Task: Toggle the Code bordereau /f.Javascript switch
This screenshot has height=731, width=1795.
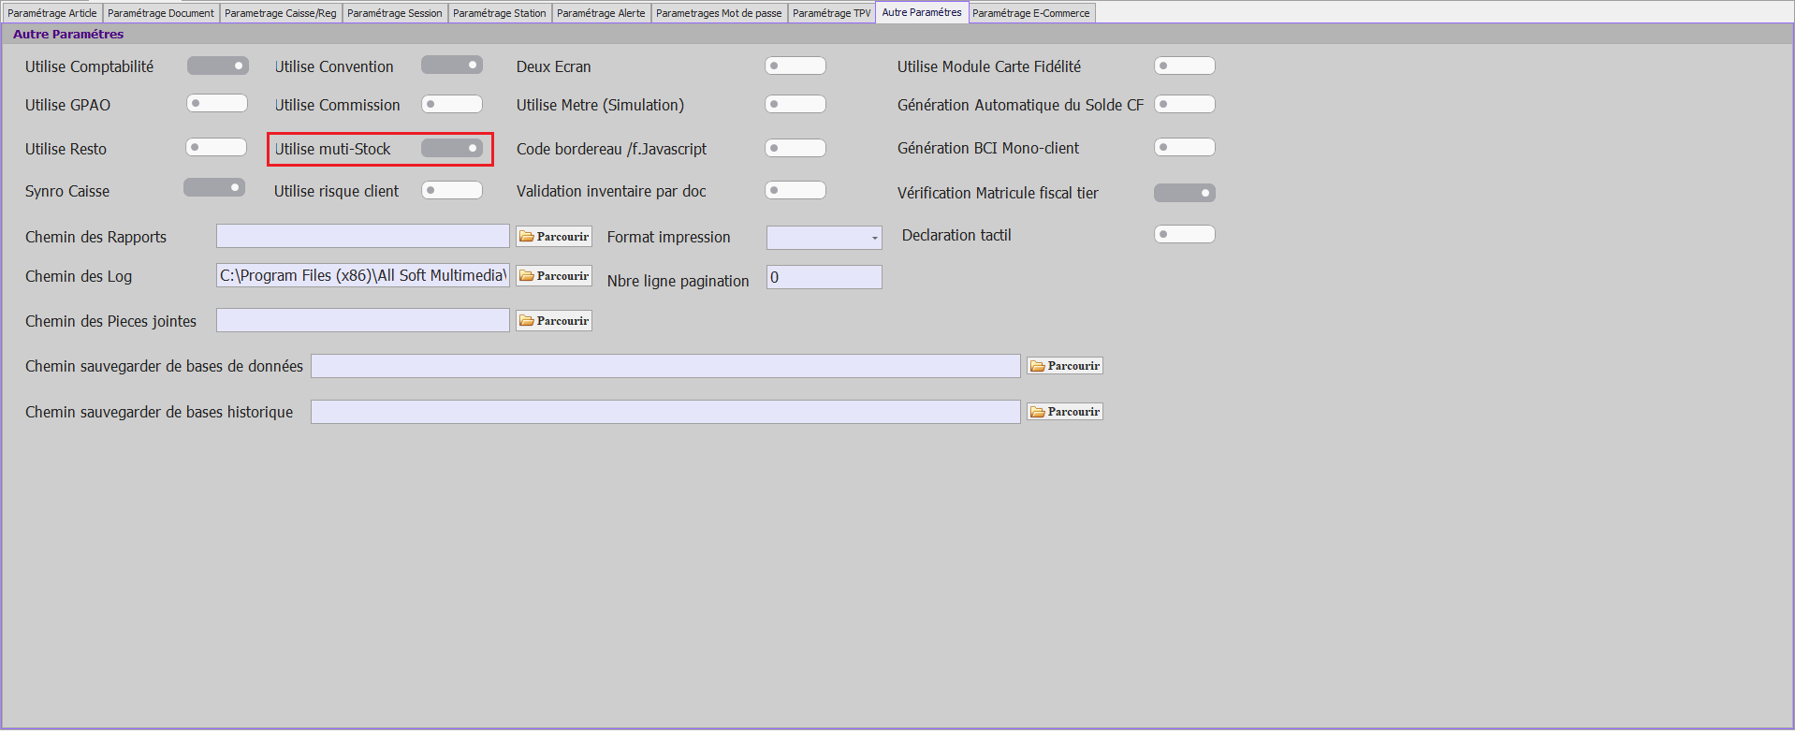Action: click(x=795, y=148)
